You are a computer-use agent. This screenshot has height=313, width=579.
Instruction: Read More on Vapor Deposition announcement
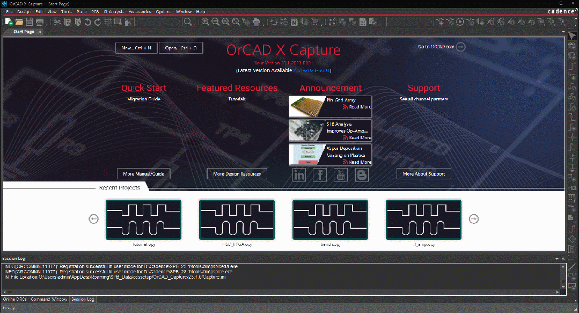click(x=357, y=162)
